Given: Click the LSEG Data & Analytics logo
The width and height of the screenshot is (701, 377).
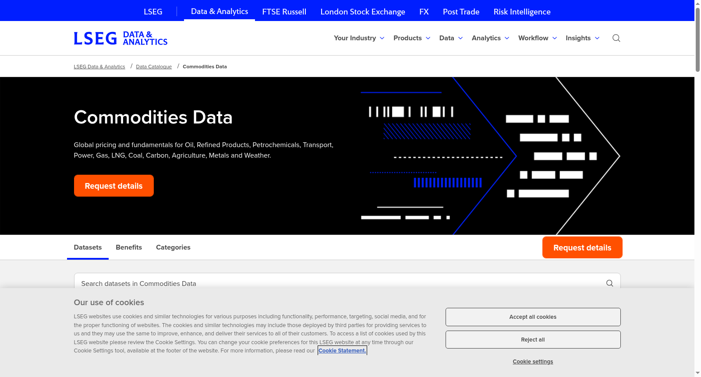Looking at the screenshot, I should point(120,38).
